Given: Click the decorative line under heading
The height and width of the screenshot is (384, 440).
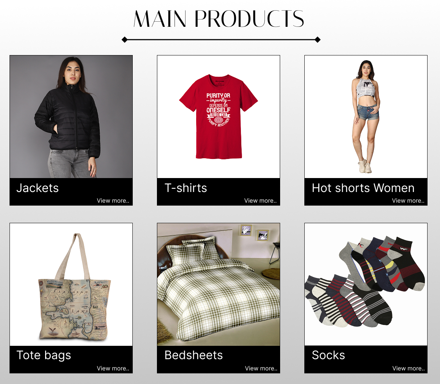Looking at the screenshot, I should click(221, 40).
